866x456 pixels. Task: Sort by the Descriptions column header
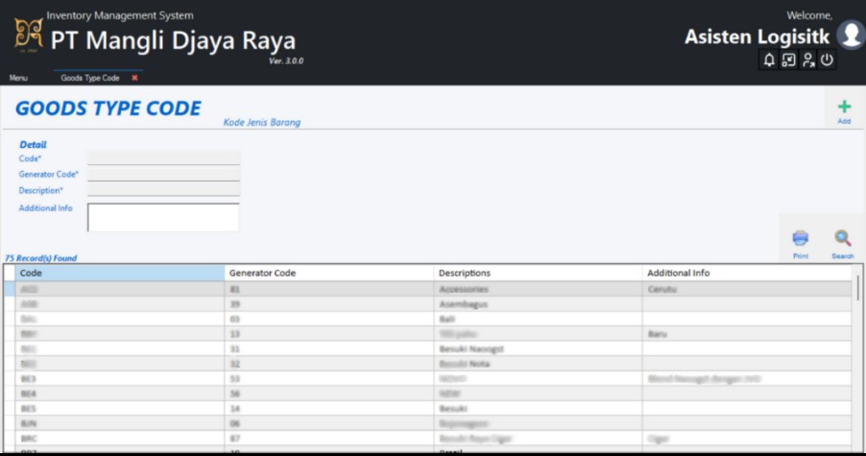coord(538,273)
